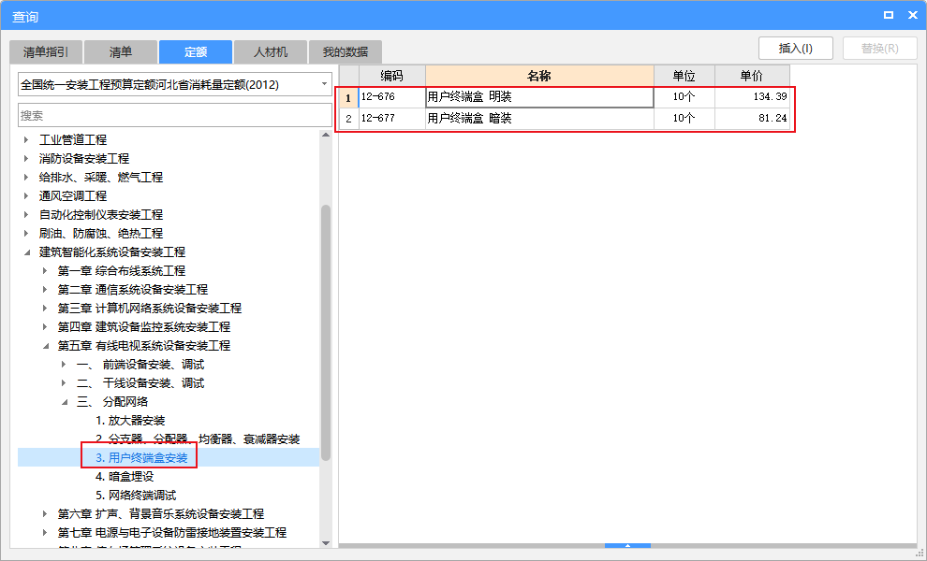Select code cell 12-676
Viewport: 927px width, 561px height.
click(392, 97)
